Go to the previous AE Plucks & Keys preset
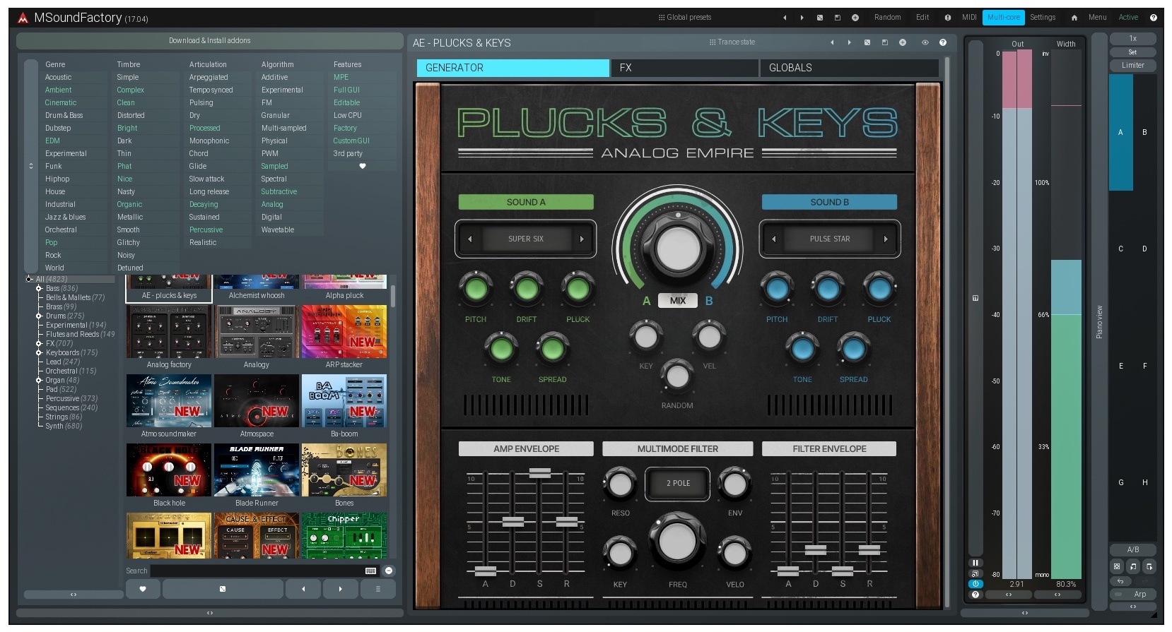 click(x=832, y=42)
